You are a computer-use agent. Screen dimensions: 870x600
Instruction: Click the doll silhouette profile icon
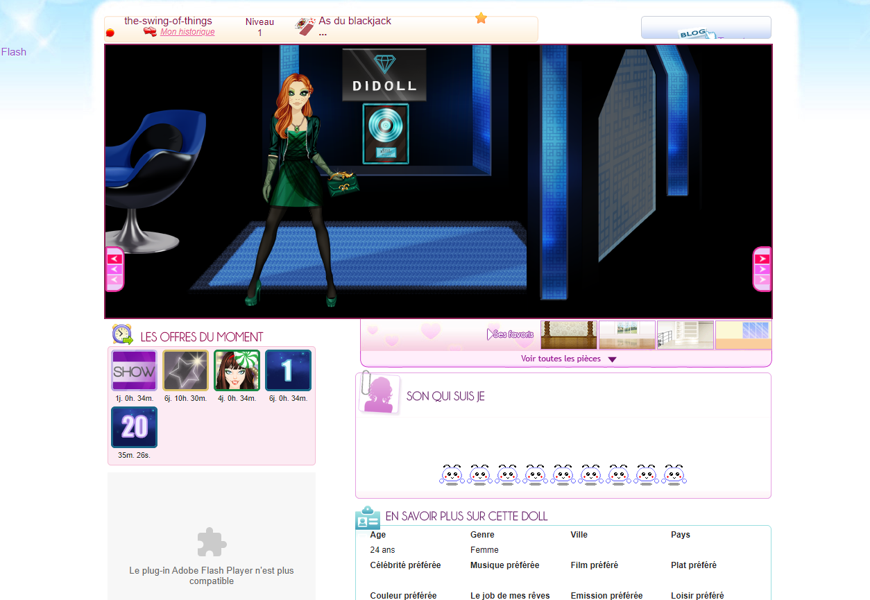[x=379, y=394]
